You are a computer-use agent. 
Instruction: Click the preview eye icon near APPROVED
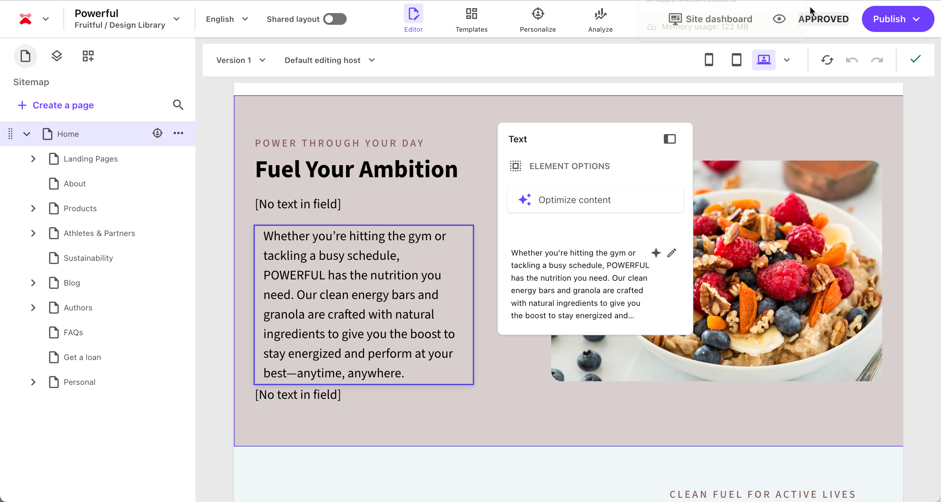pos(779,19)
